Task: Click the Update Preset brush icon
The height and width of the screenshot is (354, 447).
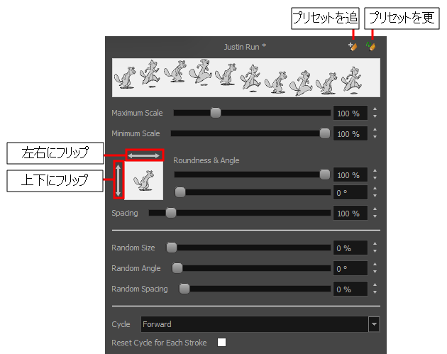Action: (x=371, y=46)
